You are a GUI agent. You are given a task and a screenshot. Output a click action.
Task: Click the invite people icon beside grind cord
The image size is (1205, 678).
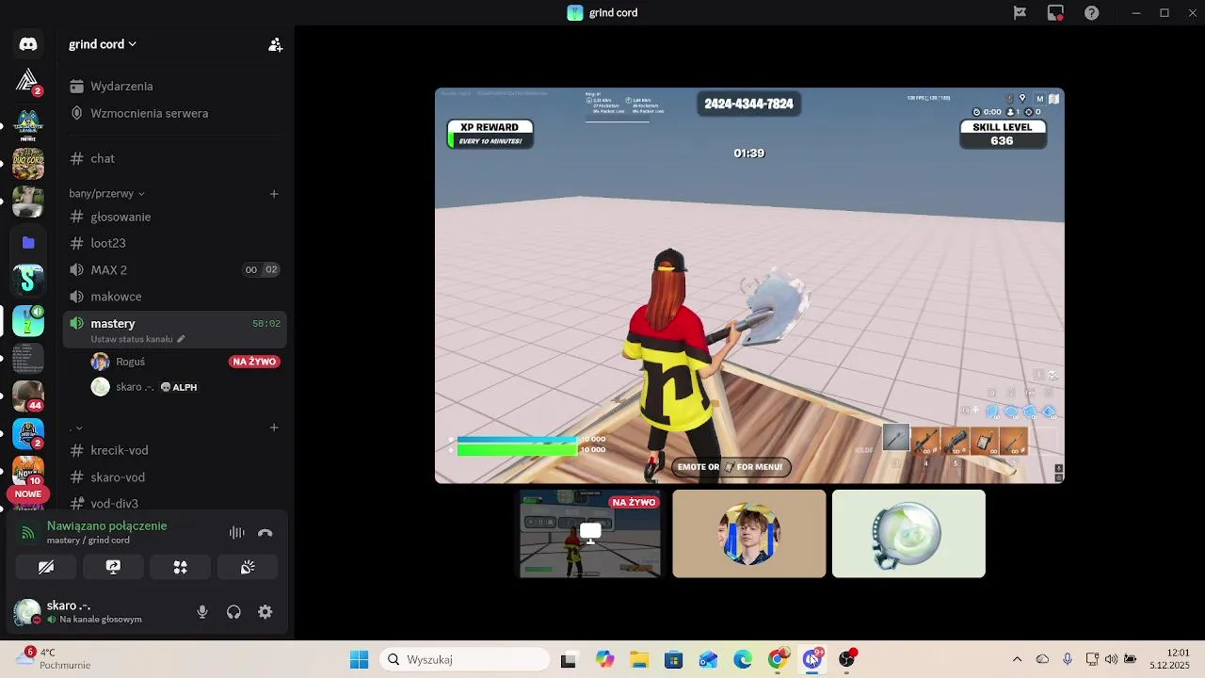tap(275, 44)
